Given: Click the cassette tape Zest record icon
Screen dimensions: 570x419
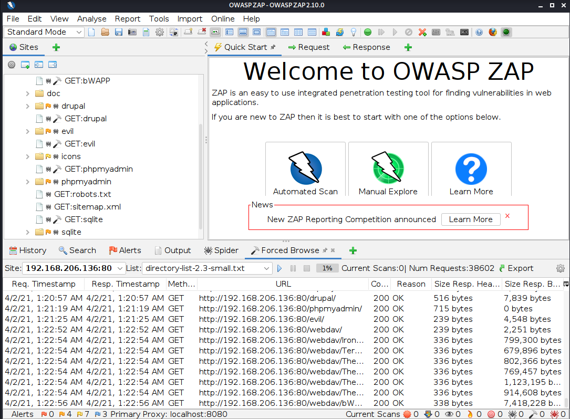Looking at the screenshot, I should pyautogui.click(x=464, y=33).
